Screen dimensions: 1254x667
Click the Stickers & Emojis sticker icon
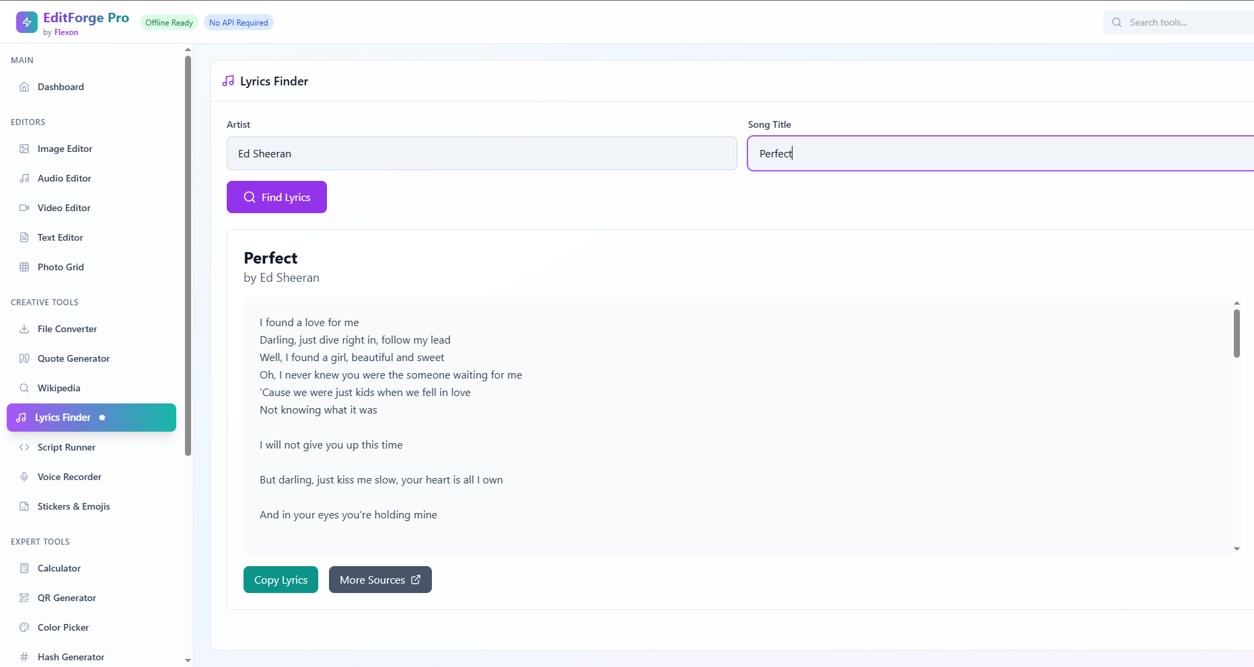click(24, 506)
